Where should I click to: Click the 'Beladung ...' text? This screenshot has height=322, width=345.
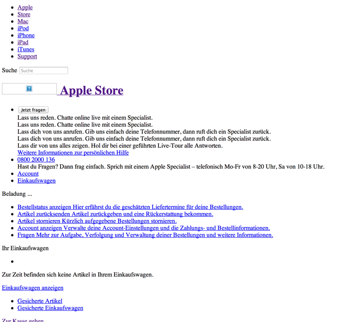tap(17, 194)
